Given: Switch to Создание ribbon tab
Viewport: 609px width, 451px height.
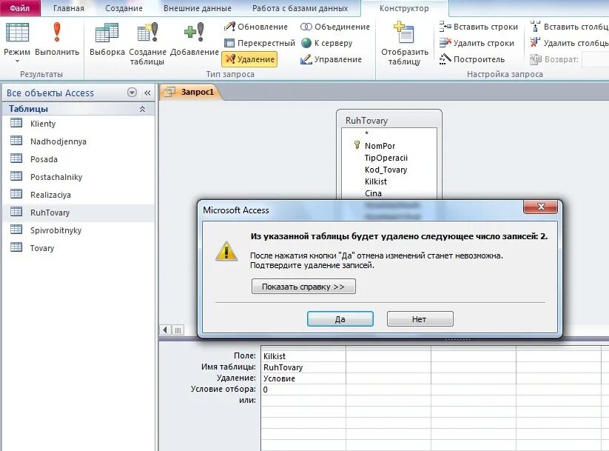Looking at the screenshot, I should (124, 8).
